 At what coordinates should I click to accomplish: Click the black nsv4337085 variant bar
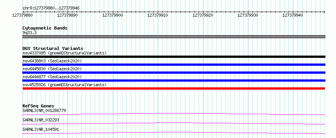[174, 57]
